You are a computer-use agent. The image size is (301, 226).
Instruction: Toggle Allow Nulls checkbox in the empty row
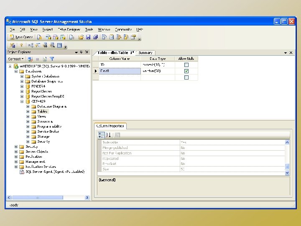pos(186,77)
